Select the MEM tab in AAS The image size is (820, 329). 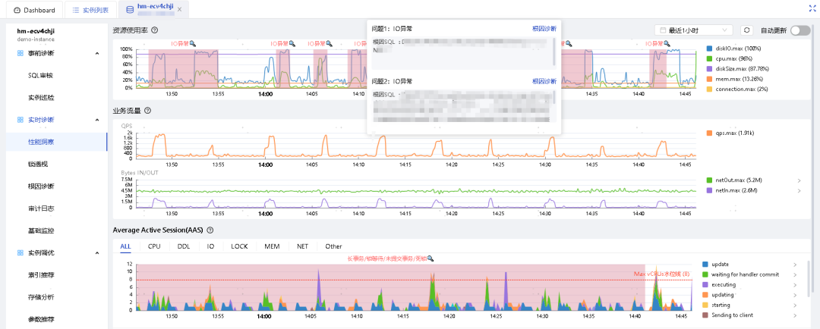[272, 246]
